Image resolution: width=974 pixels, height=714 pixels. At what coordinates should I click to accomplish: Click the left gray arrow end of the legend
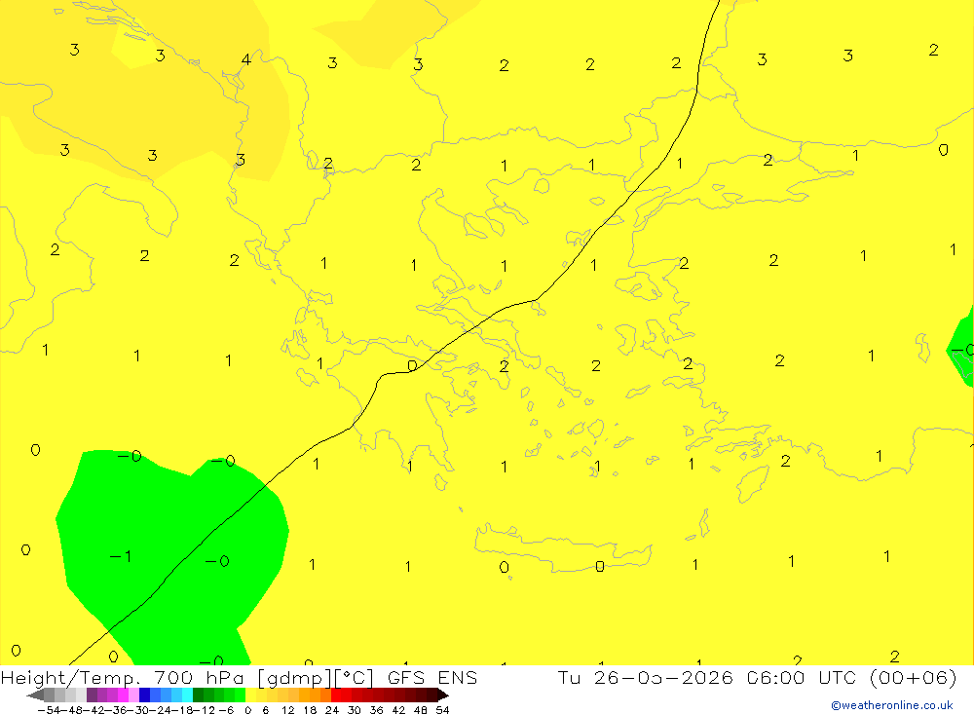coord(35,695)
